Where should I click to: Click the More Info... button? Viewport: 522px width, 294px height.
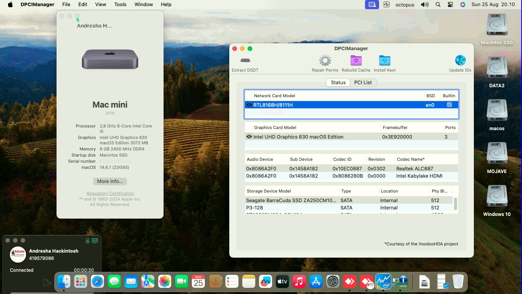tap(110, 181)
